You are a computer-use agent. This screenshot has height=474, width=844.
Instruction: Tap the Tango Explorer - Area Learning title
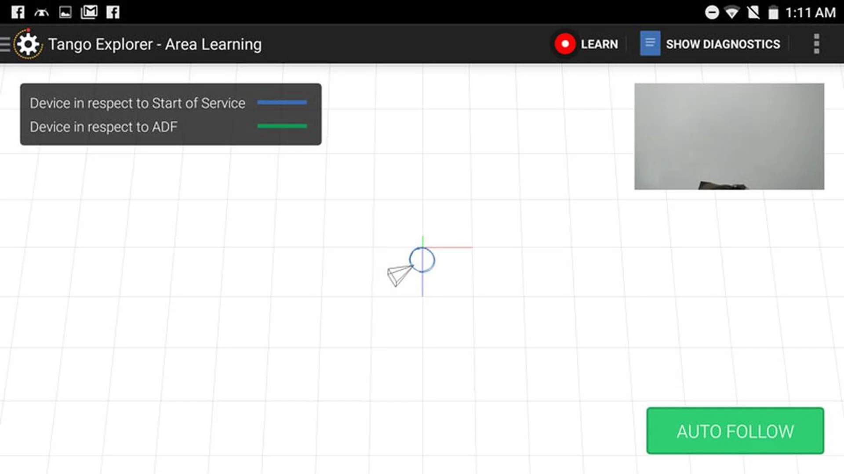click(x=155, y=44)
